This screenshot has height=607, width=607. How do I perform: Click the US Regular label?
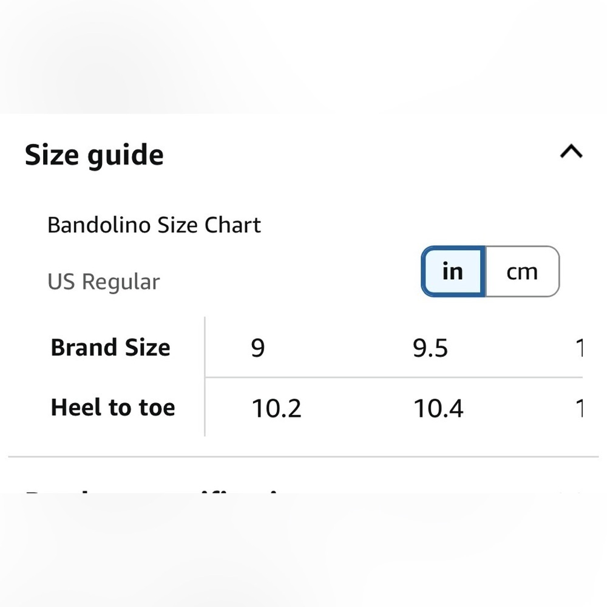(103, 282)
